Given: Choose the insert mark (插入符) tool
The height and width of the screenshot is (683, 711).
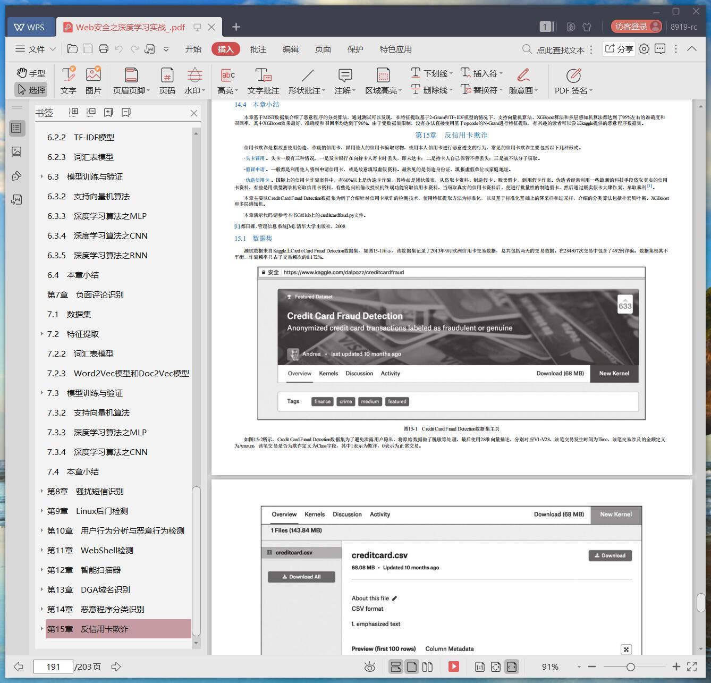Looking at the screenshot, I should tap(481, 73).
